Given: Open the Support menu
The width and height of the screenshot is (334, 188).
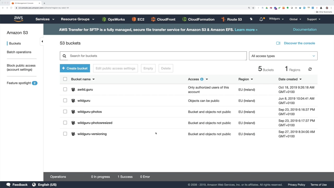Looking at the screenshot, I should coord(314,19).
